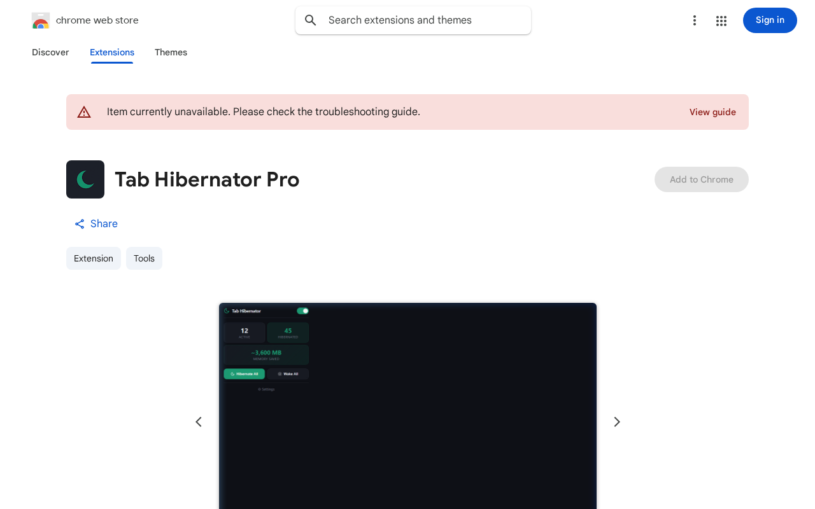Click the Tab Hibernator Pro heading
The image size is (815, 509).
click(x=207, y=179)
